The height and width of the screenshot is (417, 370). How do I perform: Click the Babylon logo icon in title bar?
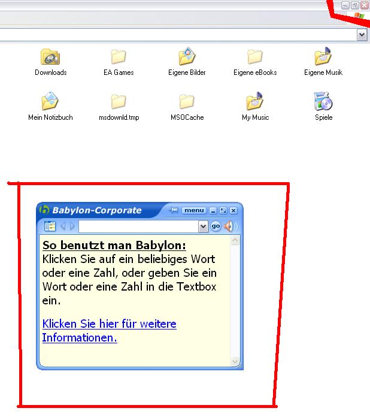(44, 210)
